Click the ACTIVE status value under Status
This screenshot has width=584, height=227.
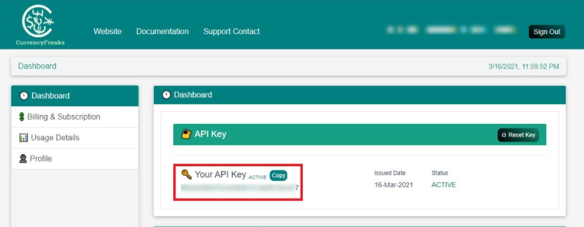tap(444, 185)
